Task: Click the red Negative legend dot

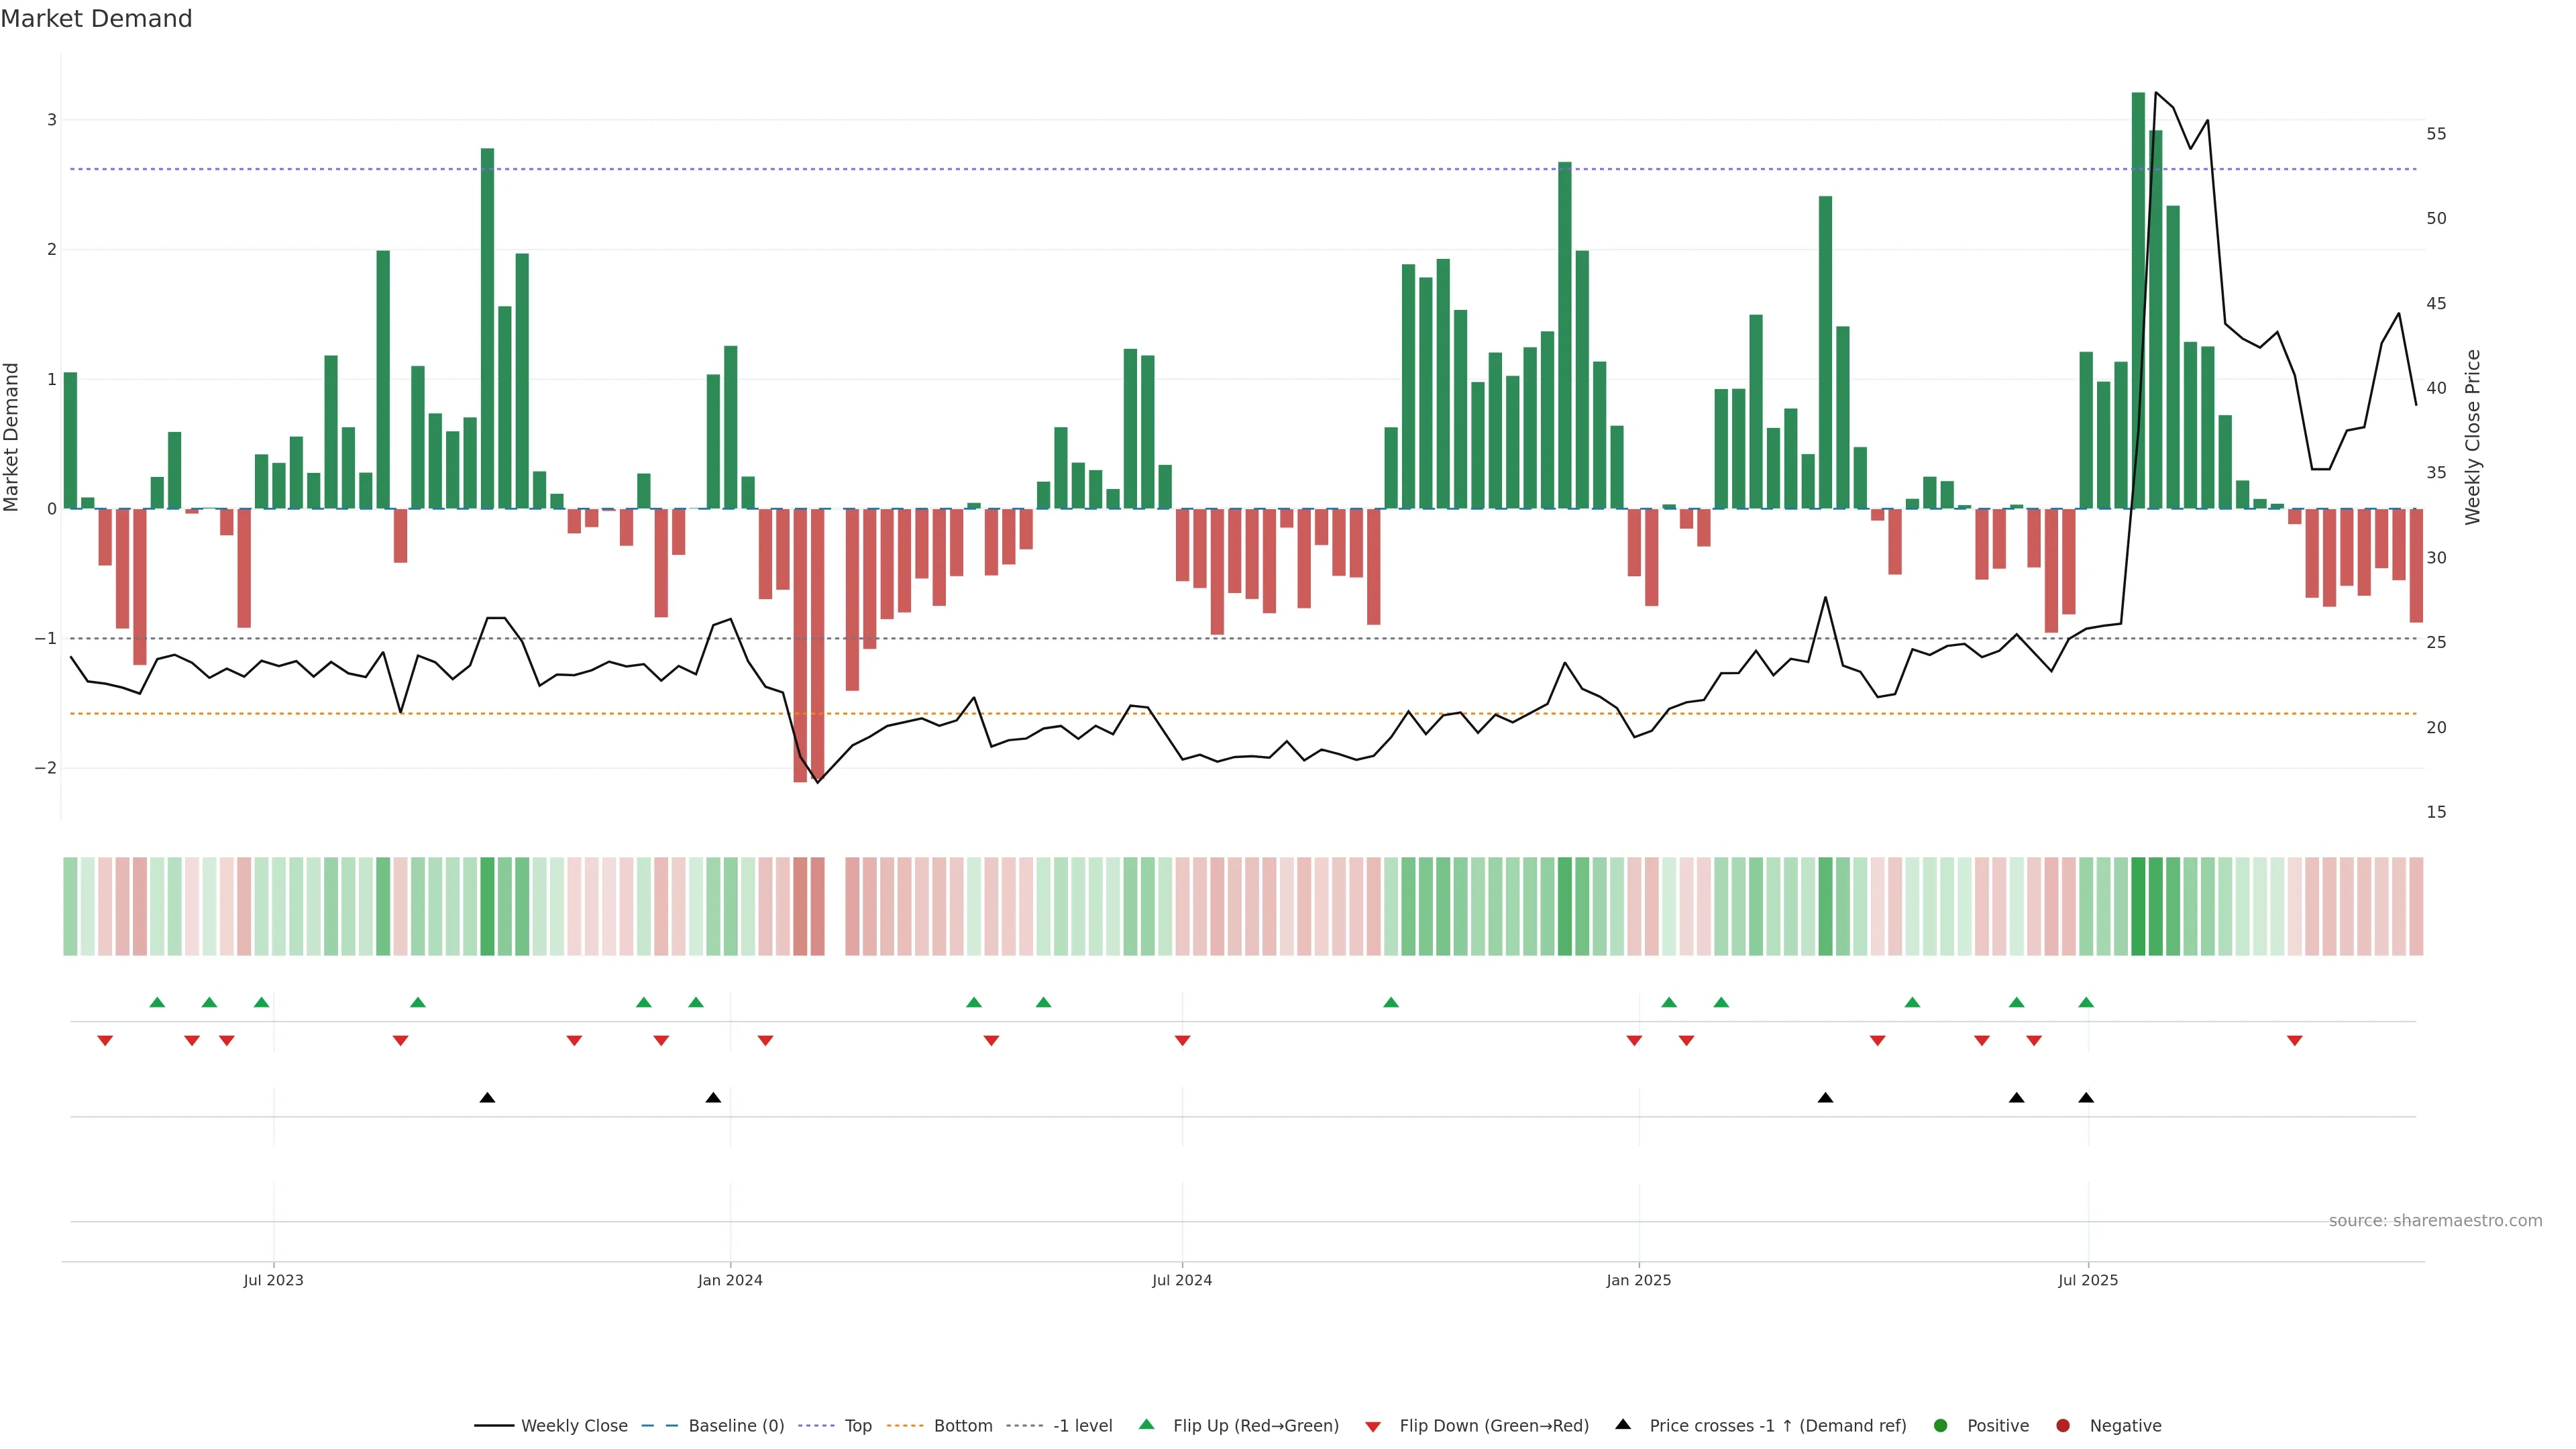Action: tap(2063, 1426)
